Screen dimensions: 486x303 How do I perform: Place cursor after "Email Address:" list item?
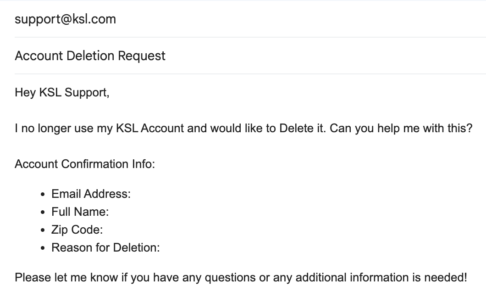pos(132,194)
